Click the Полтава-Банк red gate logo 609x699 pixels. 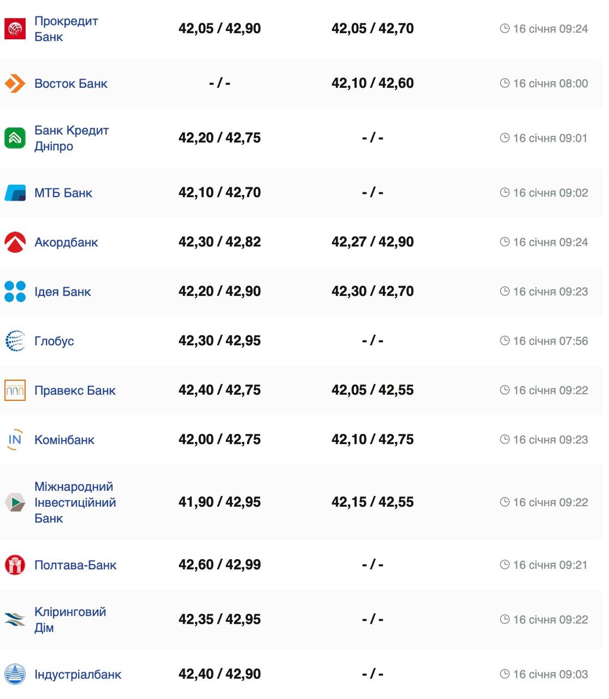15,565
